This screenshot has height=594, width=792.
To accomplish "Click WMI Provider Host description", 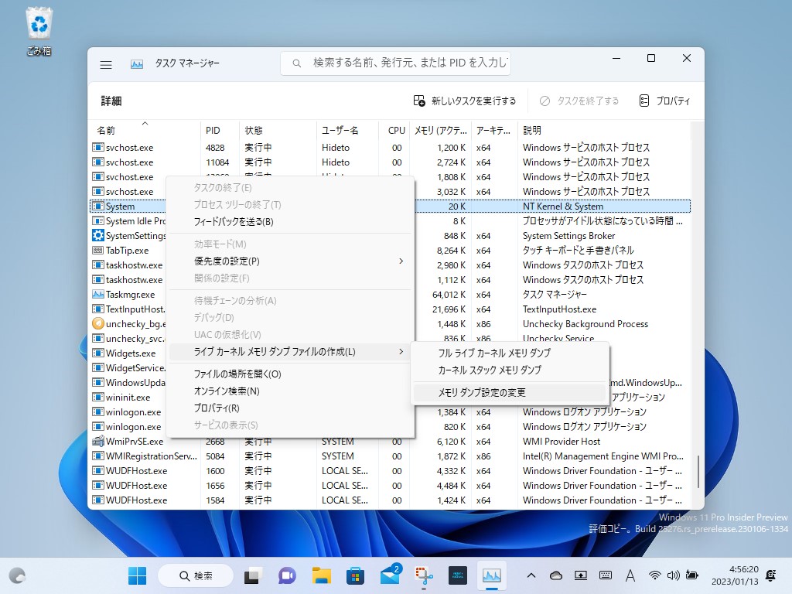I will pyautogui.click(x=562, y=442).
